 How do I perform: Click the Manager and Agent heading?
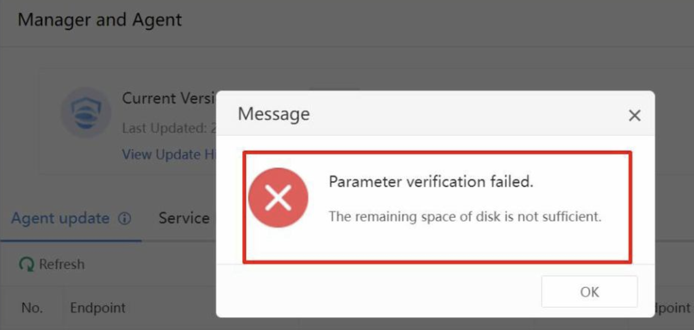(x=100, y=20)
